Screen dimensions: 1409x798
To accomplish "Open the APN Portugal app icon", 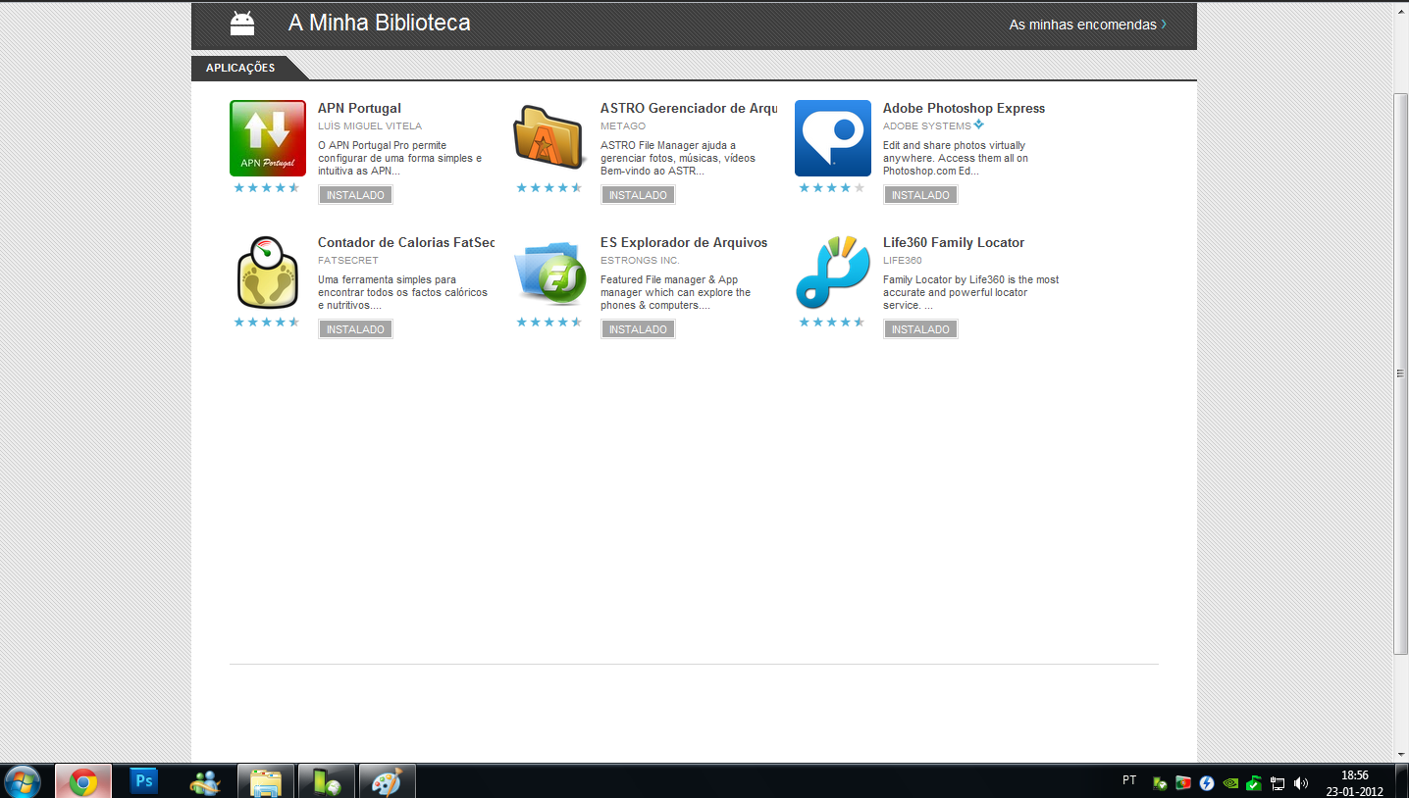I will click(267, 138).
